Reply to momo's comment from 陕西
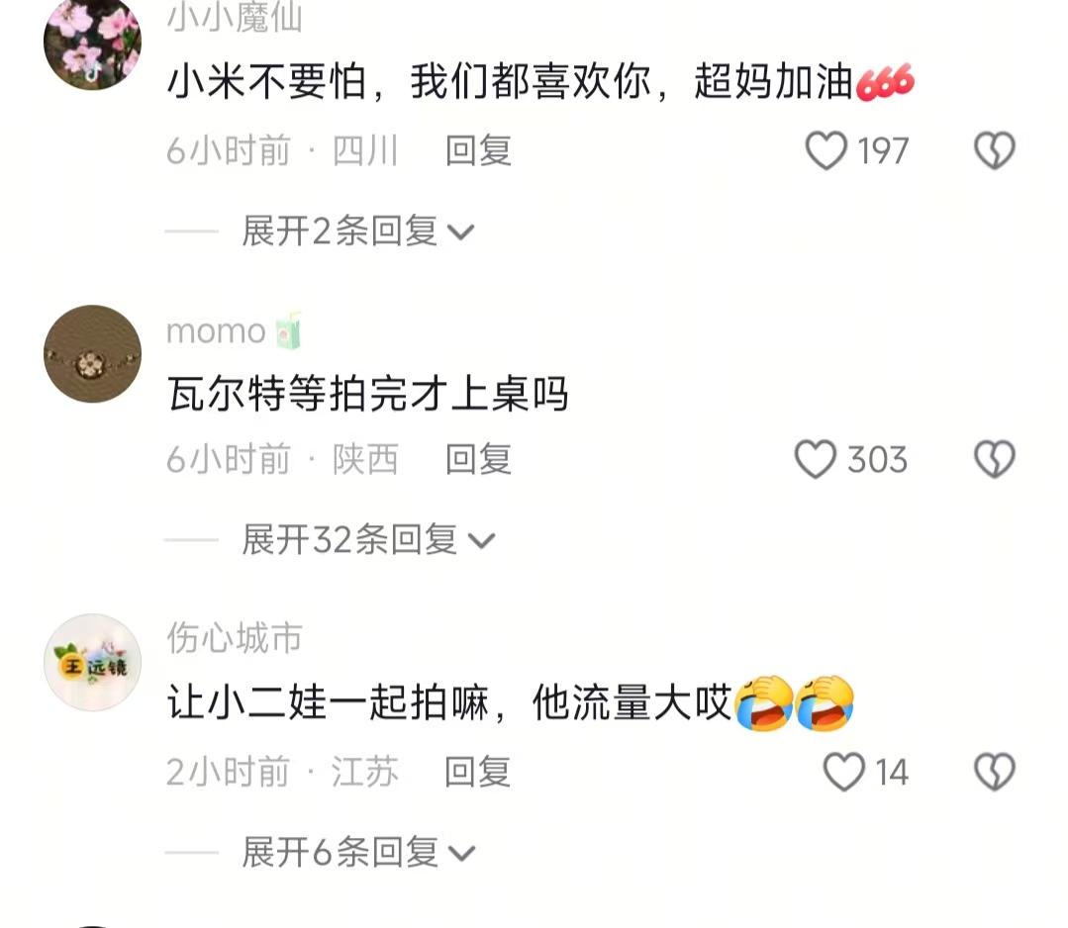 tap(478, 460)
